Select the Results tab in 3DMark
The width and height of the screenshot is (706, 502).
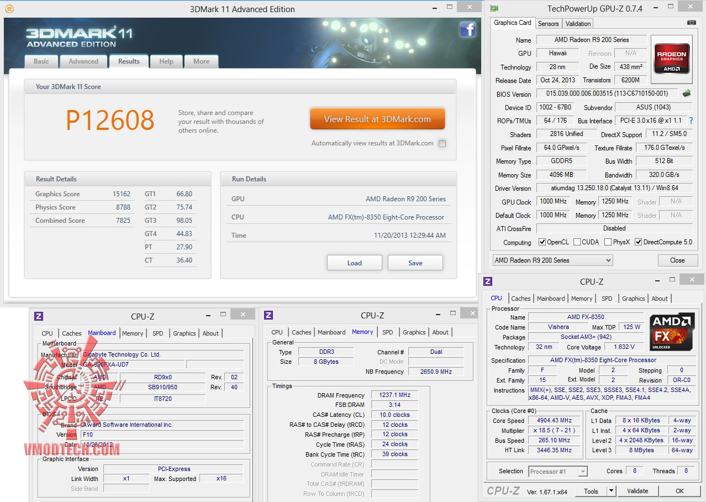coord(129,61)
